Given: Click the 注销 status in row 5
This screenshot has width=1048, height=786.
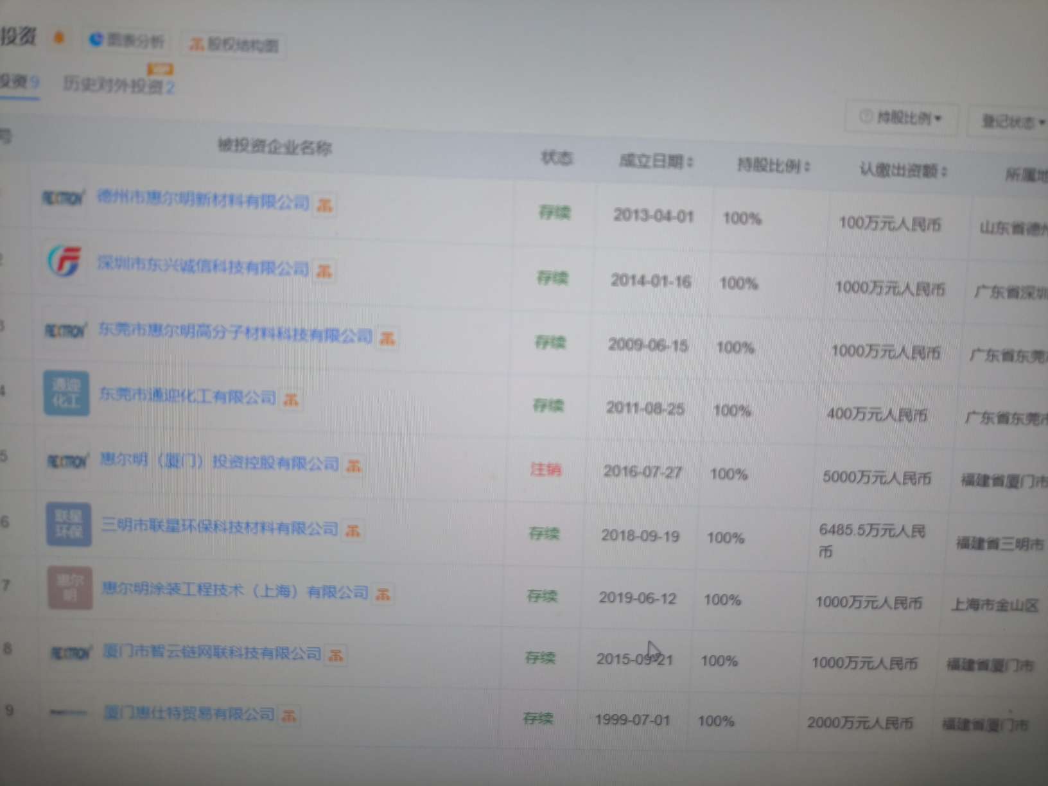Looking at the screenshot, I should 546,469.
